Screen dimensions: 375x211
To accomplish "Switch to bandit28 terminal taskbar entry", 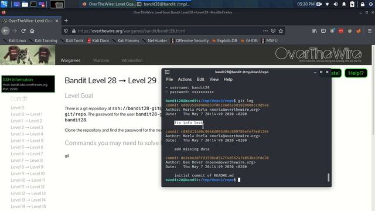I will tap(164, 4).
